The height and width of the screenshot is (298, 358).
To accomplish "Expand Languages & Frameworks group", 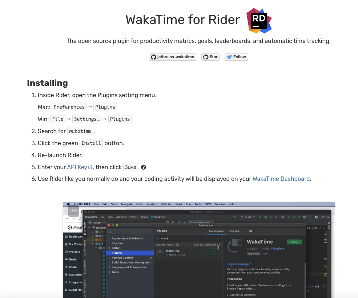I will click(x=110, y=267).
